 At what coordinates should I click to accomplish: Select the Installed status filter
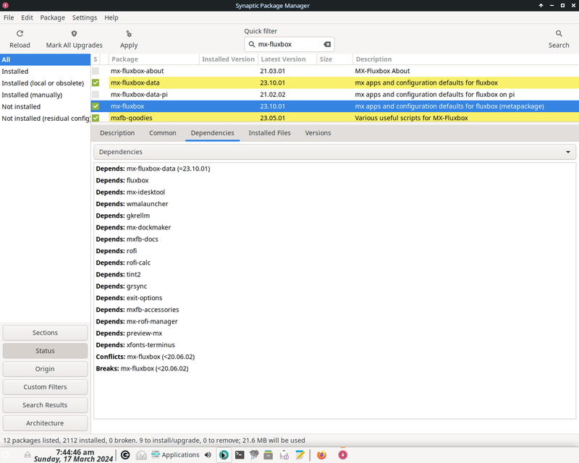[x=45, y=72]
